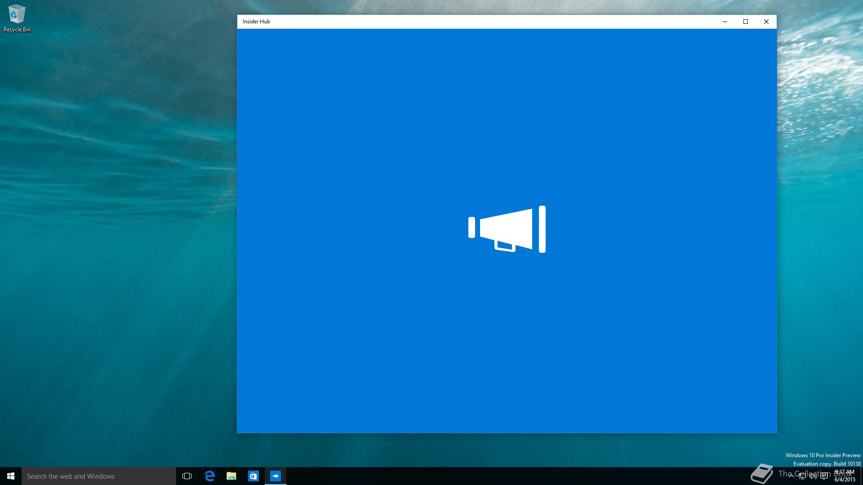Click the Insider Hub title bar text
Image resolution: width=863 pixels, height=485 pixels.
click(256, 22)
